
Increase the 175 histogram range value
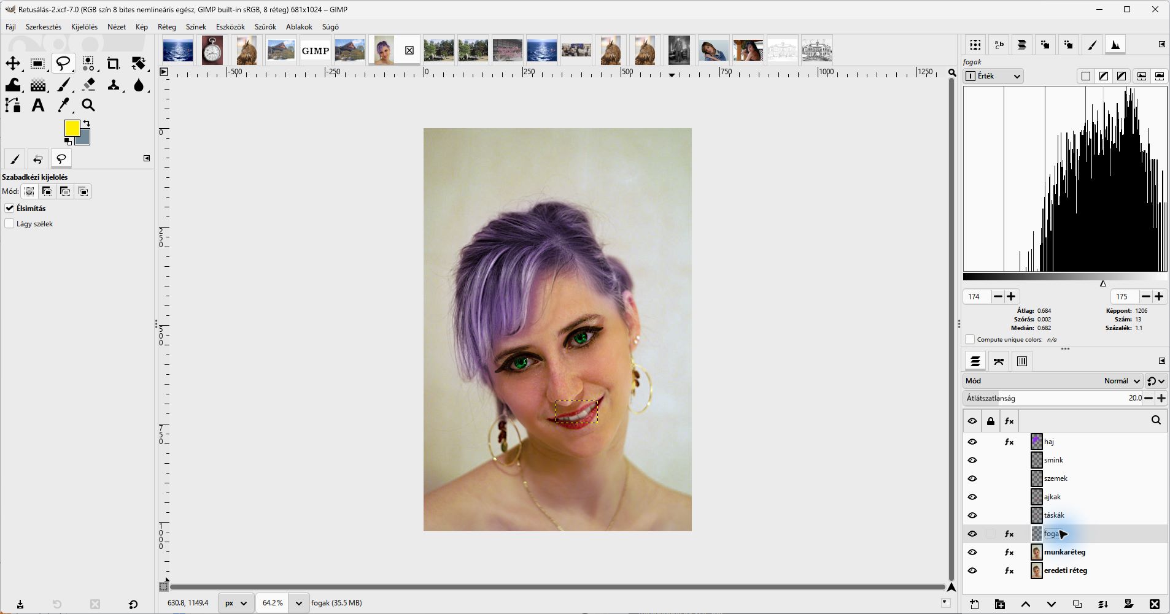click(x=1159, y=296)
